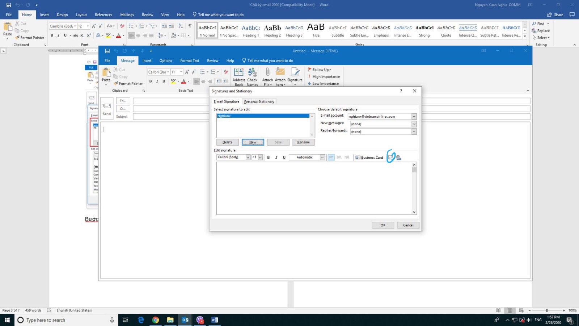Open Address Book in Outlook message
The height and width of the screenshot is (326, 579).
(238, 77)
